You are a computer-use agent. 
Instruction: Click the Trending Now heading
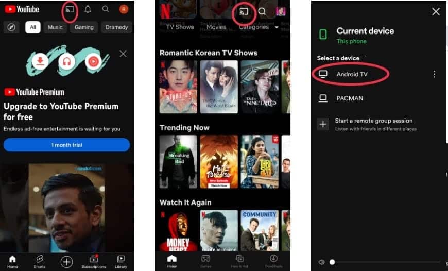184,127
